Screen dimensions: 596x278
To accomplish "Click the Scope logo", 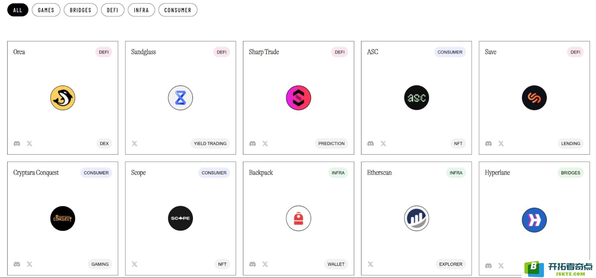I will pyautogui.click(x=180, y=218).
